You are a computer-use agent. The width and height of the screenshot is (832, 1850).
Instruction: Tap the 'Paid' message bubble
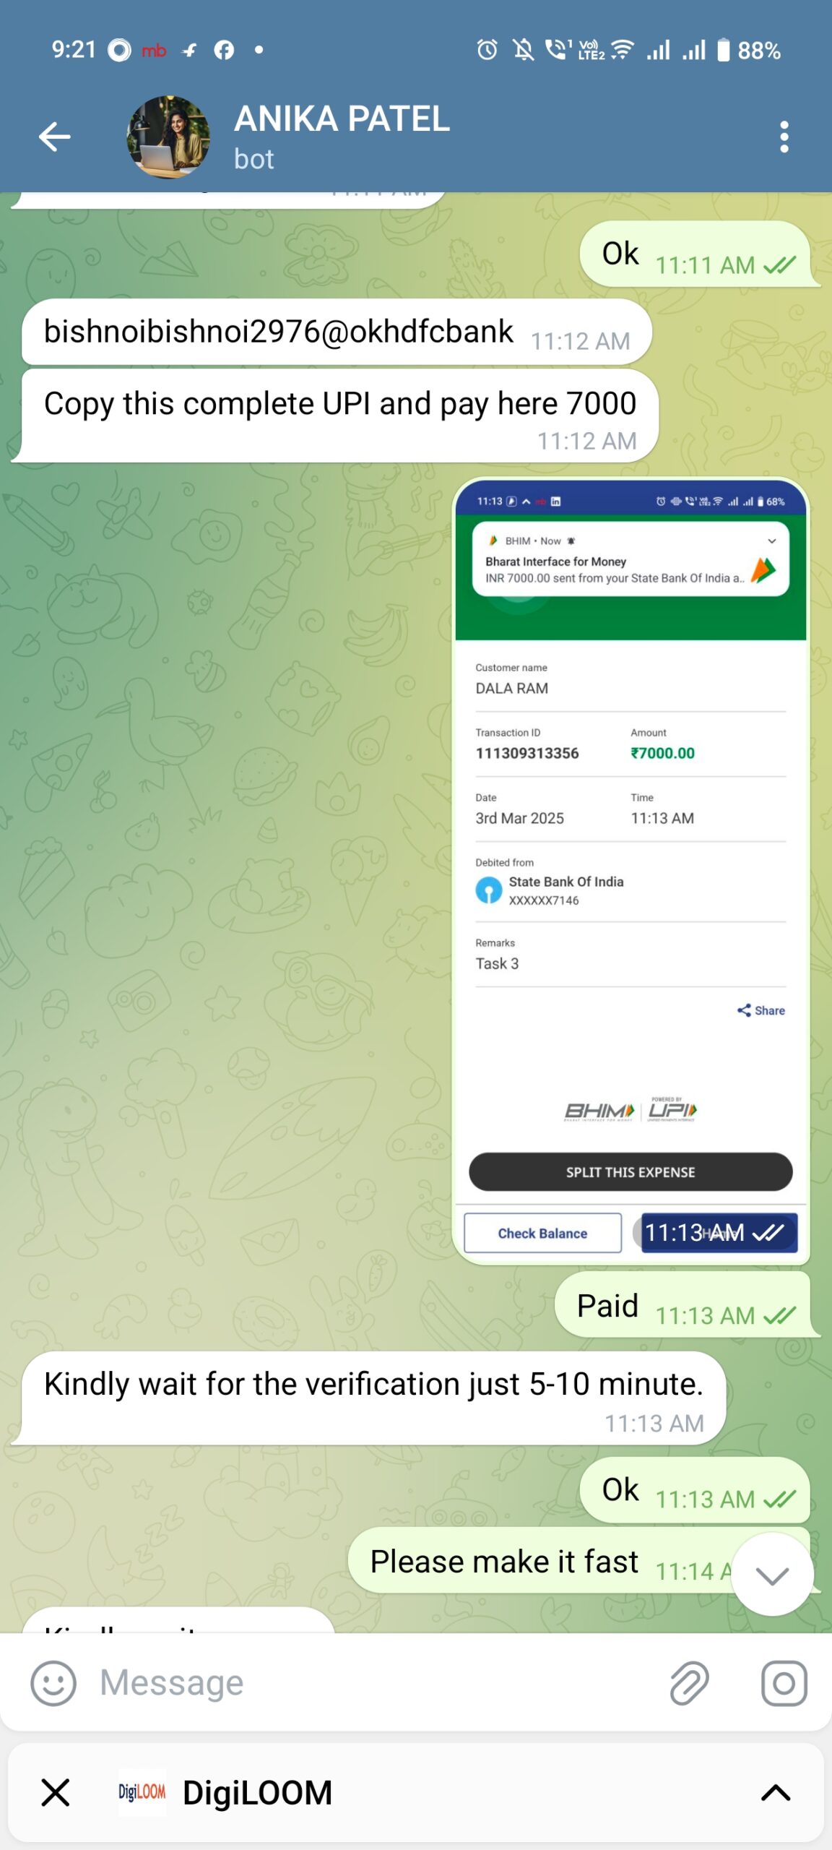pos(682,1307)
